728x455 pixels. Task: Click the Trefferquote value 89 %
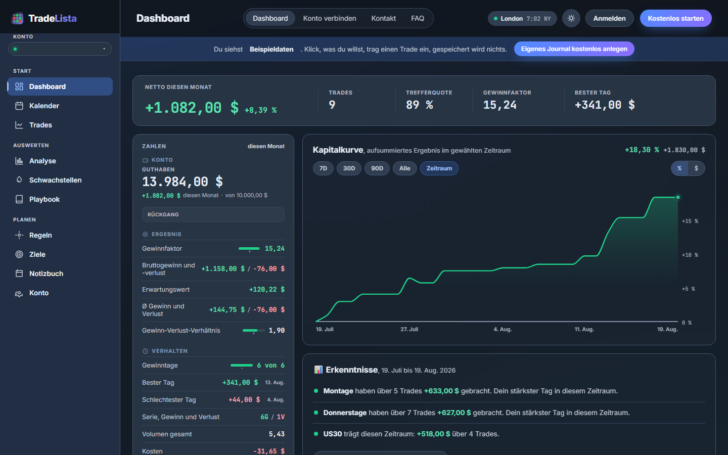[x=420, y=105]
